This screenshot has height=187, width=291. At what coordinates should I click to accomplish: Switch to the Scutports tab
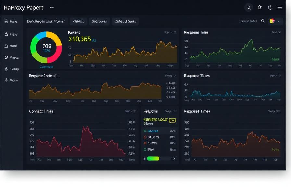(99, 21)
